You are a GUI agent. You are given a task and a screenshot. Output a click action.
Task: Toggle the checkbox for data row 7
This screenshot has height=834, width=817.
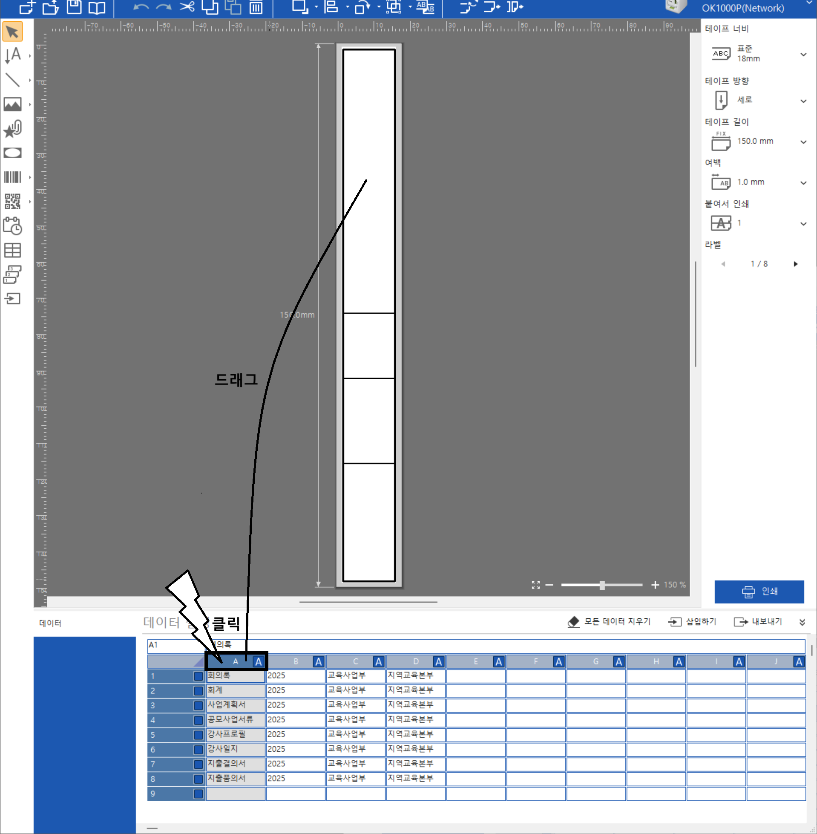198,764
